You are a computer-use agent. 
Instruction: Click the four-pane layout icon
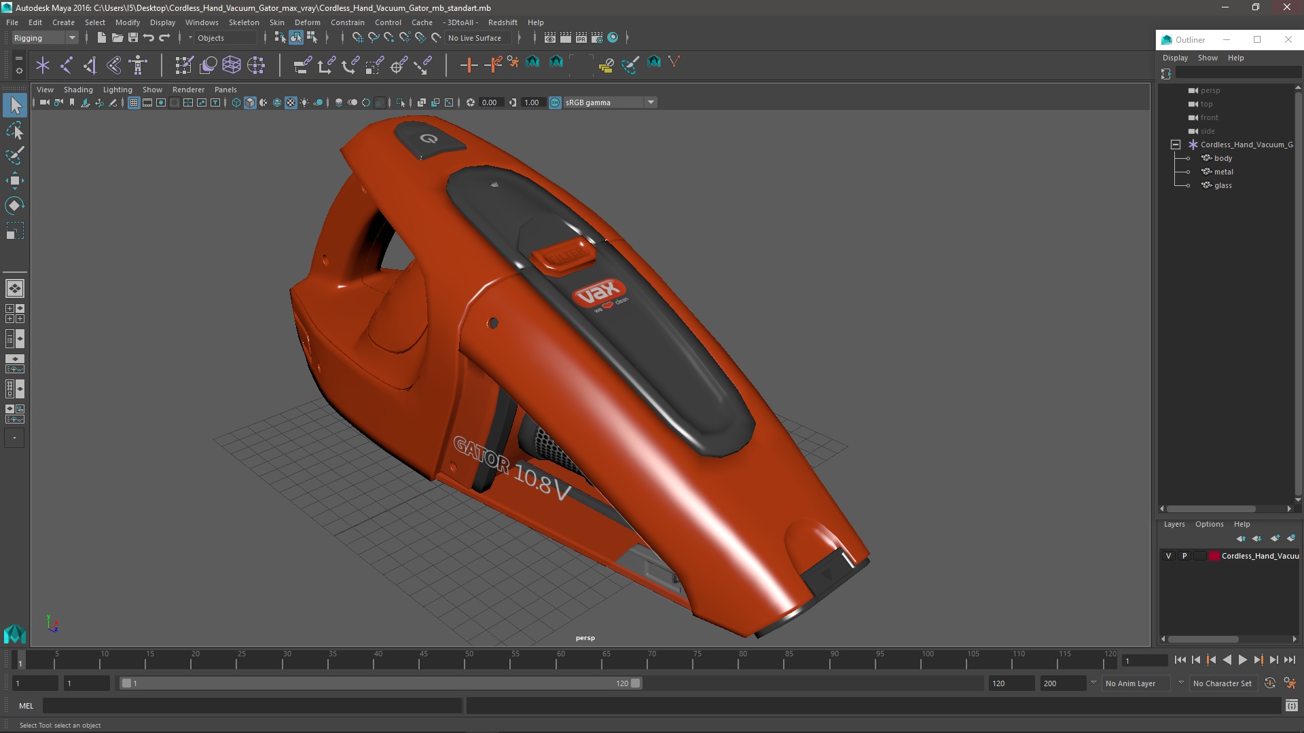(x=15, y=314)
